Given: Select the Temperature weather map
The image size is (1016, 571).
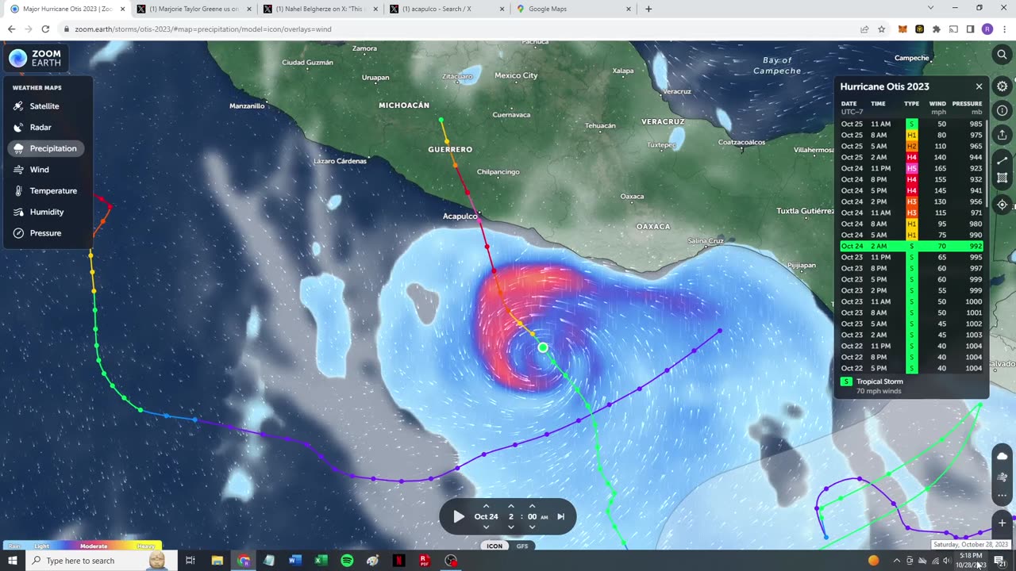Looking at the screenshot, I should [46, 191].
